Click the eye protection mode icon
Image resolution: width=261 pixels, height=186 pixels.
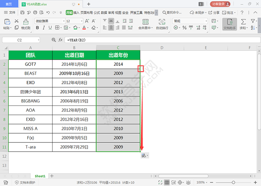(x=188, y=182)
